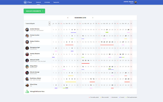This screenshot has height=102, width=163.
Task: Click the iFlow logo icon
Action: (25, 2)
